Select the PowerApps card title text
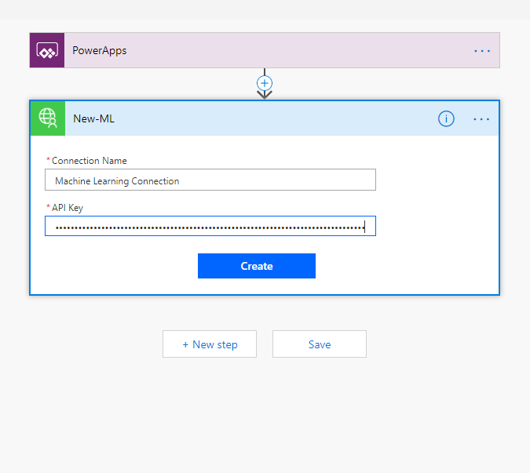 pos(100,50)
